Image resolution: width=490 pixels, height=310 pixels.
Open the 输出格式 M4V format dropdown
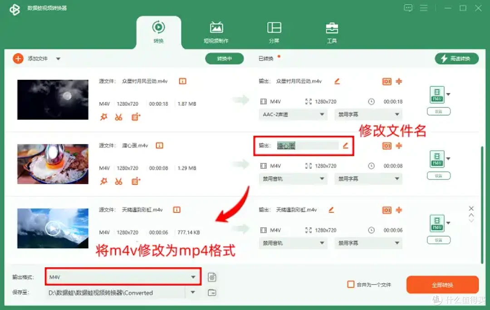click(123, 277)
